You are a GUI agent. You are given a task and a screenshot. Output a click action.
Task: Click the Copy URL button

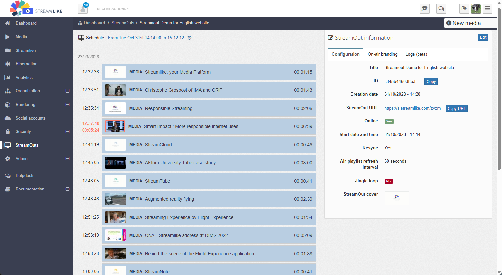[x=456, y=109]
